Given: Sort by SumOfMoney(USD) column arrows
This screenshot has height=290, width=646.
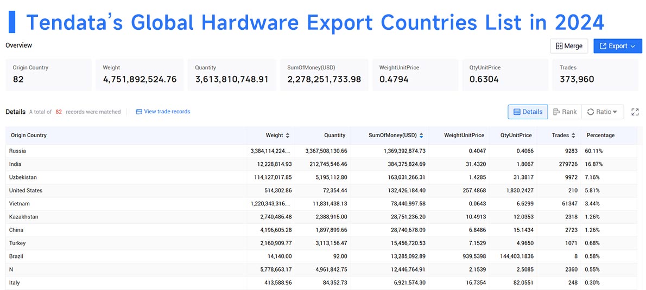Looking at the screenshot, I should 421,136.
